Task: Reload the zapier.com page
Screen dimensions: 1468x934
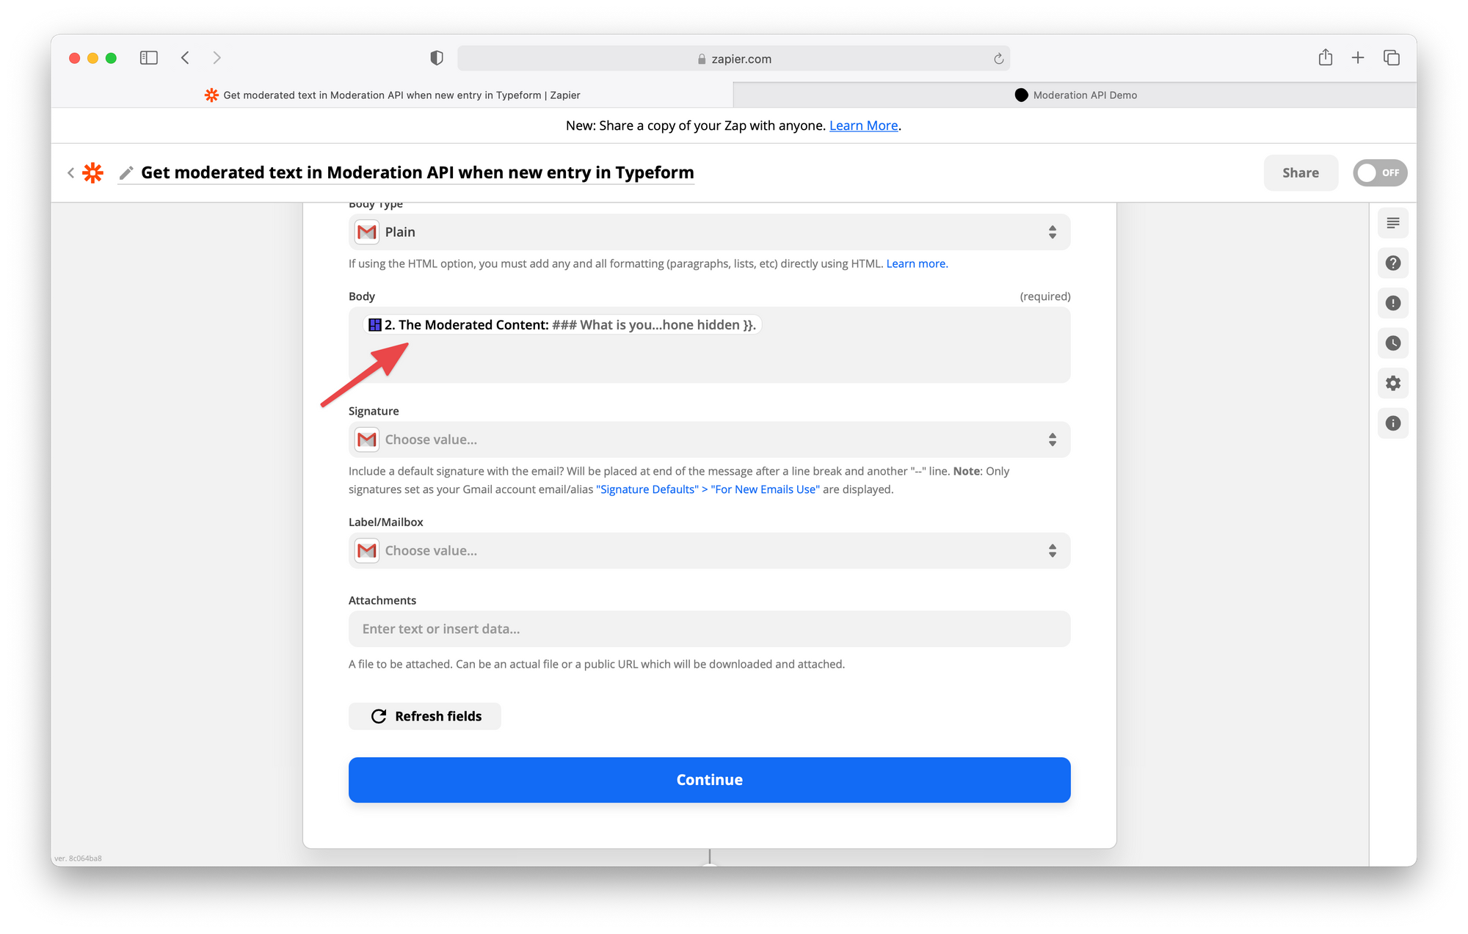Action: [x=998, y=59]
